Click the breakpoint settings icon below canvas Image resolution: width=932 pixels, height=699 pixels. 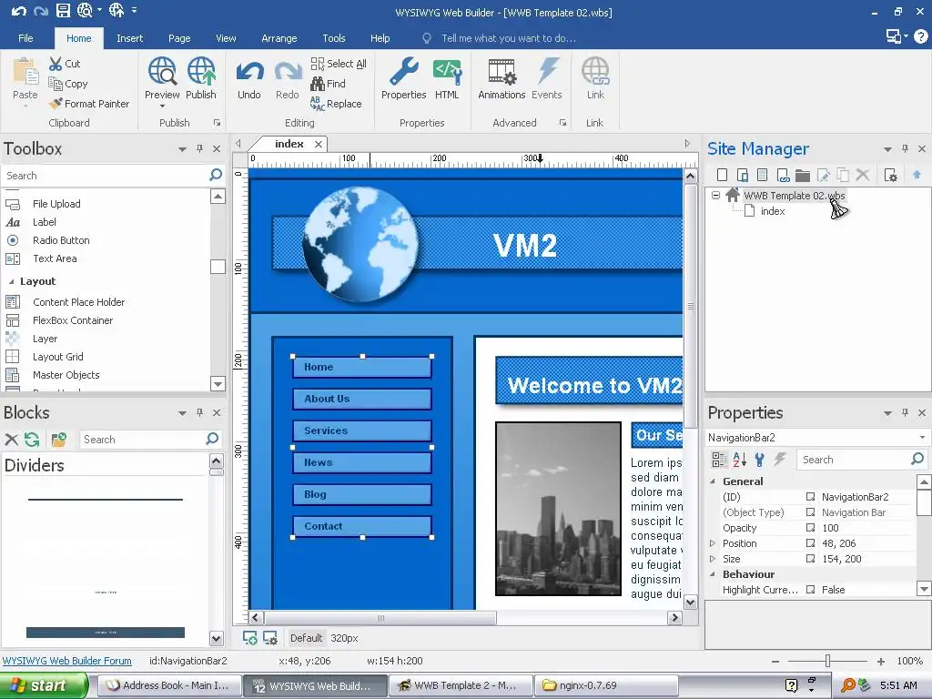[x=270, y=638]
